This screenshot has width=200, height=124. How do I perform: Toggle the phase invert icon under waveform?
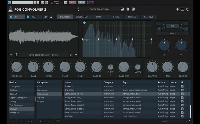(x=71, y=55)
